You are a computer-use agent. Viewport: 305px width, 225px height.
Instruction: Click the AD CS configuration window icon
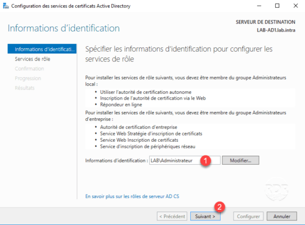[6, 6]
